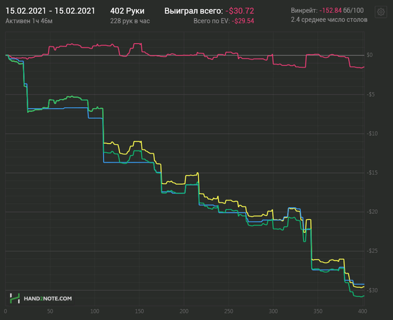The height and width of the screenshot is (320, 393).
Task: Click the pink line's end point near hand 400
Action: coord(363,67)
